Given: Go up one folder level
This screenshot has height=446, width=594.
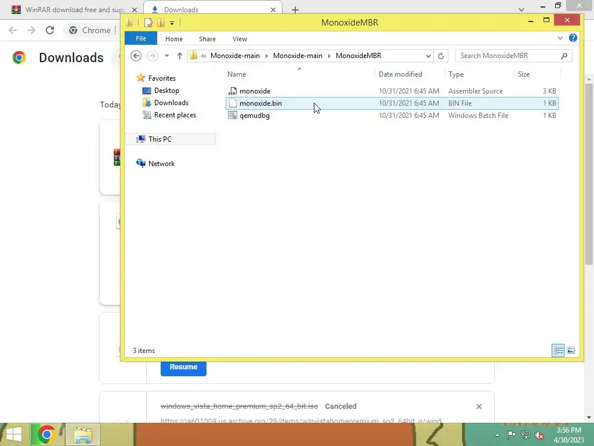Looking at the screenshot, I should coord(180,56).
